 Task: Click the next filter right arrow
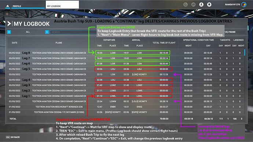coord(47,32)
